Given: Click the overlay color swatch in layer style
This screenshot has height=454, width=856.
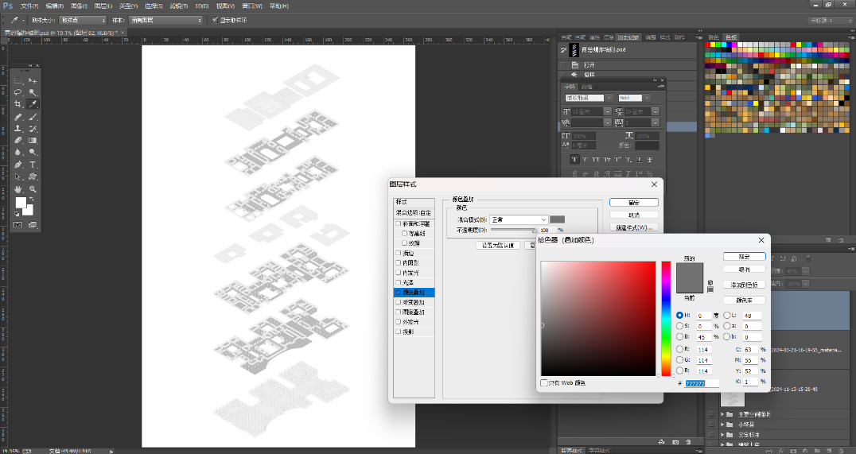Looking at the screenshot, I should click(x=558, y=219).
